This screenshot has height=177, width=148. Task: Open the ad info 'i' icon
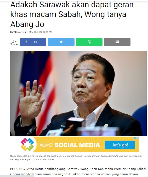(x=134, y=138)
